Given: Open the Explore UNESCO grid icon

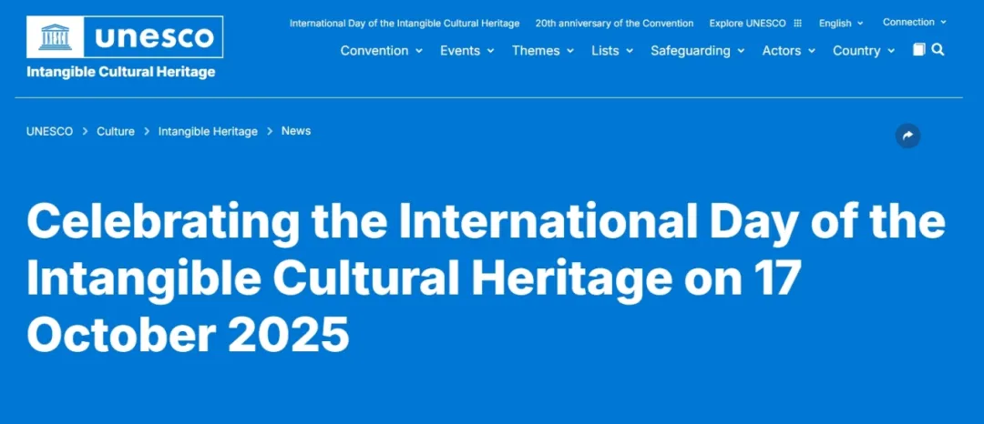Looking at the screenshot, I should pyautogui.click(x=797, y=24).
